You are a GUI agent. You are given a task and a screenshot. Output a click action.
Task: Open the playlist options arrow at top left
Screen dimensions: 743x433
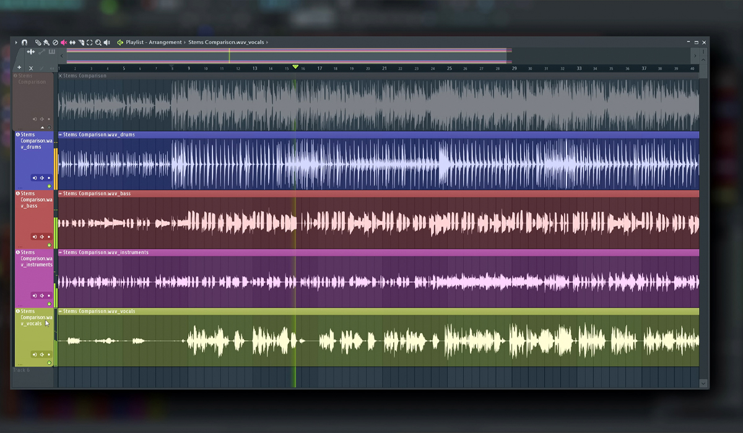[16, 43]
